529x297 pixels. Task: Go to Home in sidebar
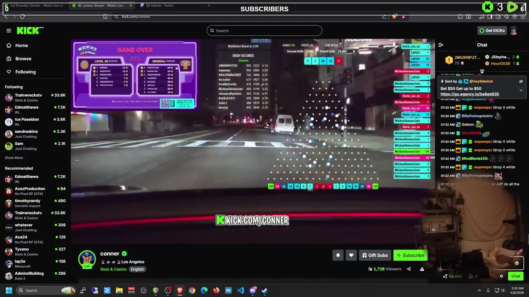click(21, 45)
